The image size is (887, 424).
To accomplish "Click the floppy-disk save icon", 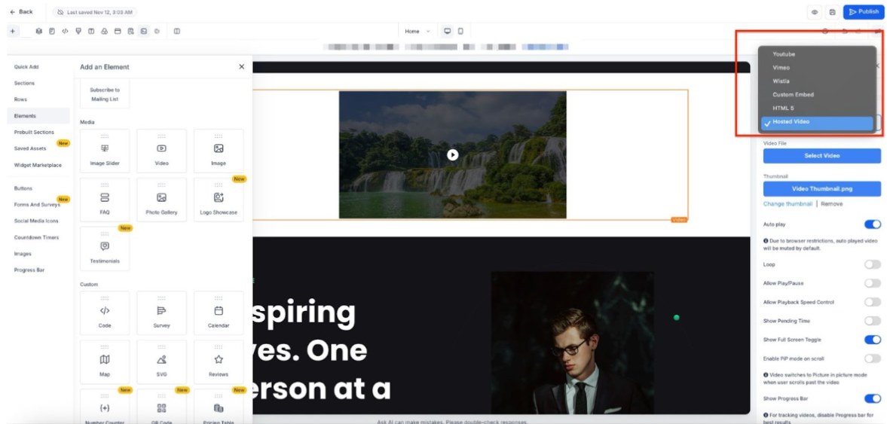I will click(x=832, y=12).
